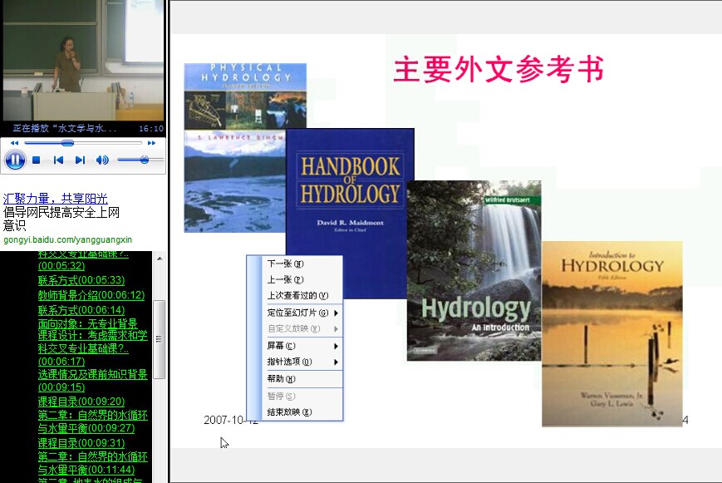Jump to 课程目录(00:09:31) chapter
The image size is (722, 483).
tap(81, 443)
